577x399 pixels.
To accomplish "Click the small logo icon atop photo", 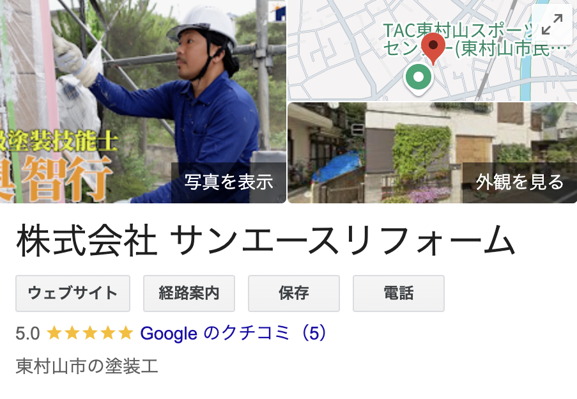I will click(x=280, y=12).
